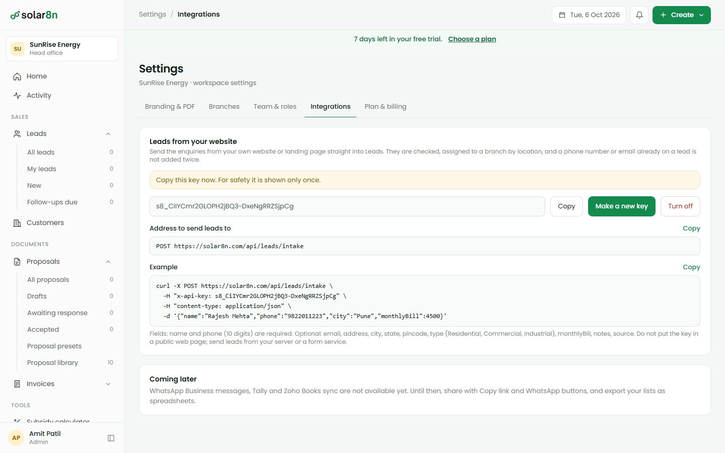This screenshot has width=725, height=453.
Task: Click the calendar icon beside the date
Action: point(562,15)
